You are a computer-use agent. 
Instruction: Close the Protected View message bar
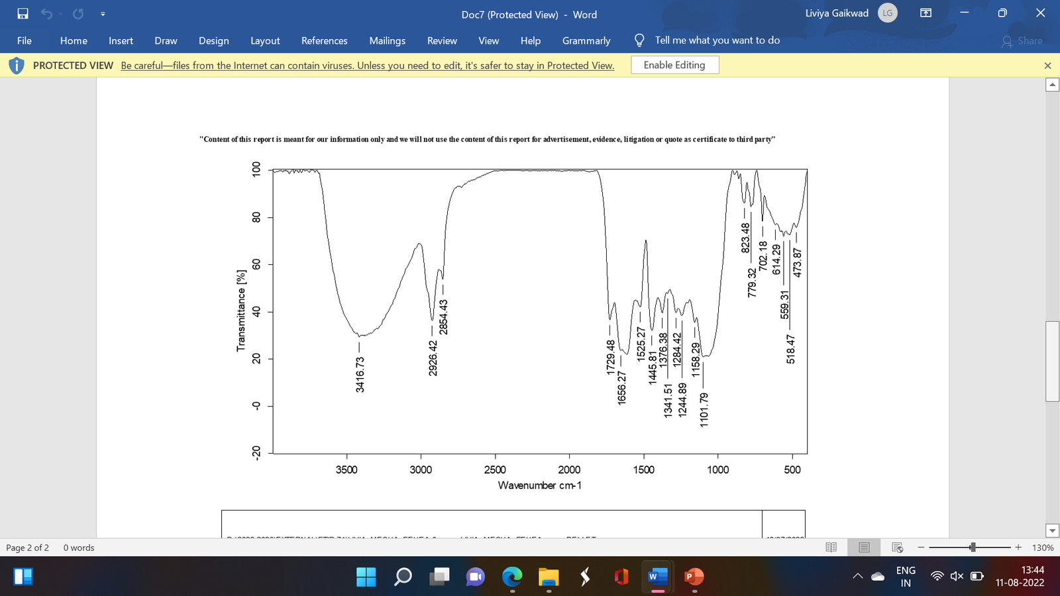point(1047,66)
